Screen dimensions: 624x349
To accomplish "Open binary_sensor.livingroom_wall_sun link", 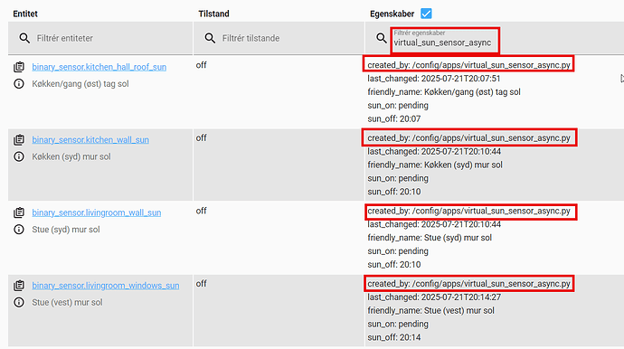I will click(97, 212).
